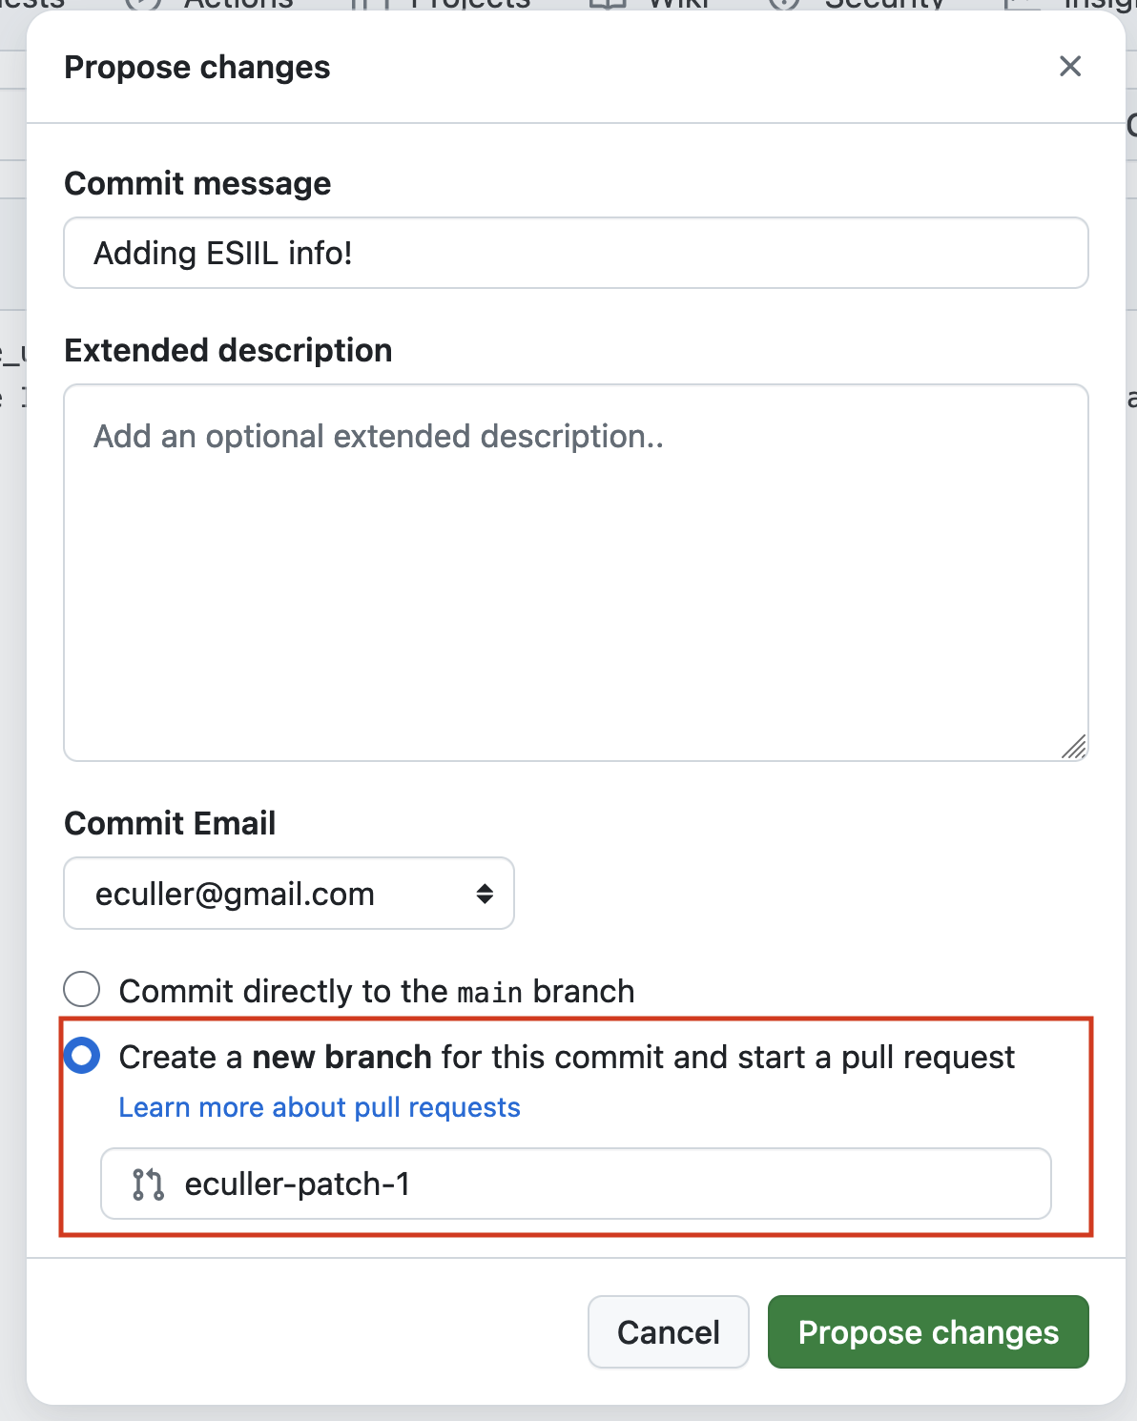Select the Commit directly to main branch radio button

(82, 990)
